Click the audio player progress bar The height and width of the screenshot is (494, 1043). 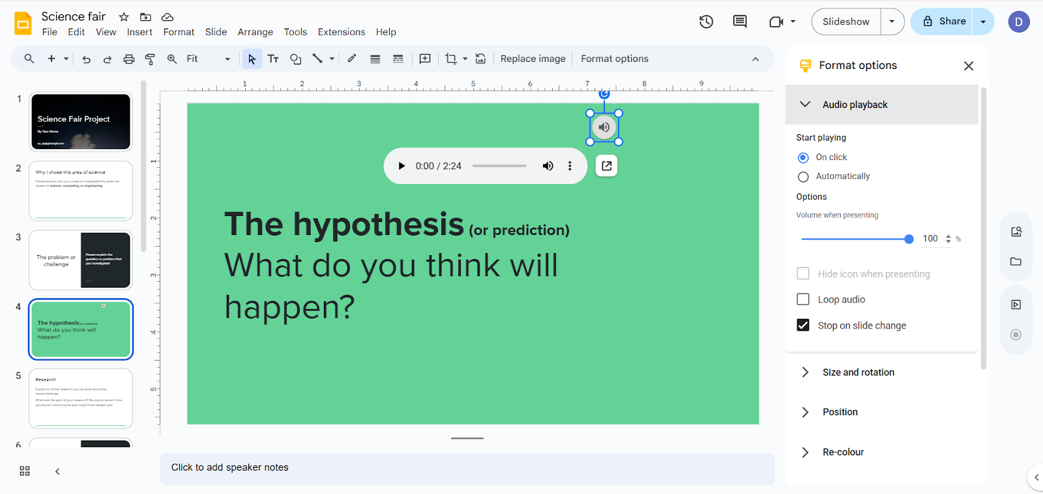(499, 166)
